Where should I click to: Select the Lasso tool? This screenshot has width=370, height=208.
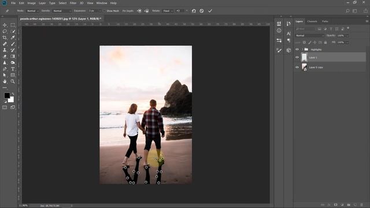pyautogui.click(x=5, y=31)
